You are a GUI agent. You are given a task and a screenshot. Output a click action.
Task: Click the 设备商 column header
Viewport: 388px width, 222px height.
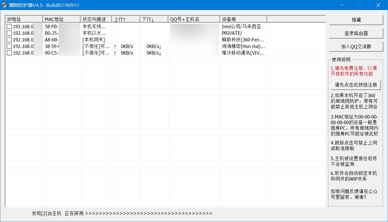[x=243, y=19]
